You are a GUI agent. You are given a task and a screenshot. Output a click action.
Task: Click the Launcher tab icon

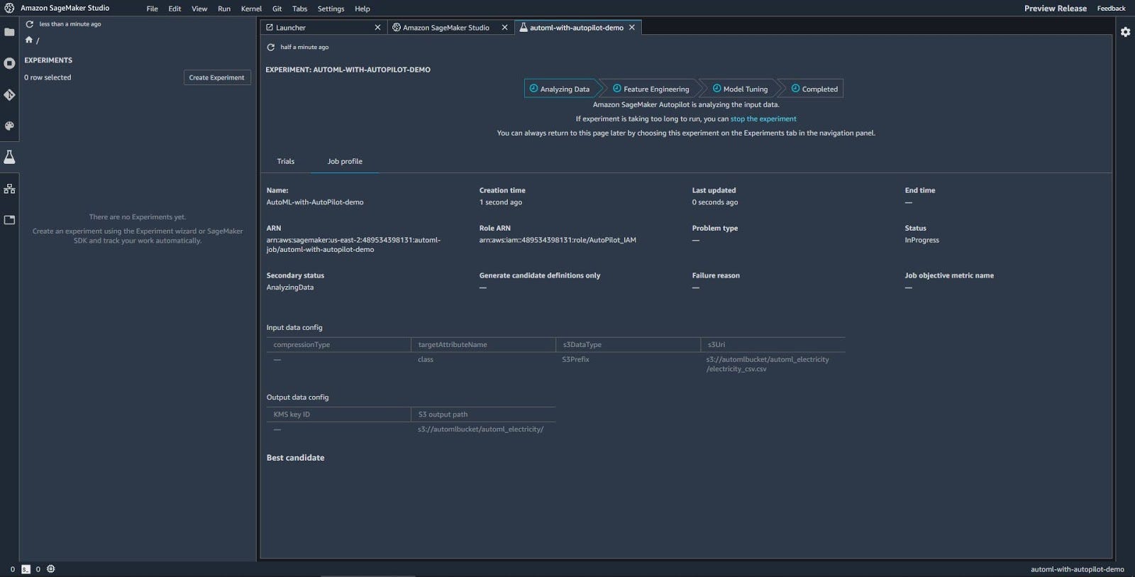point(270,28)
